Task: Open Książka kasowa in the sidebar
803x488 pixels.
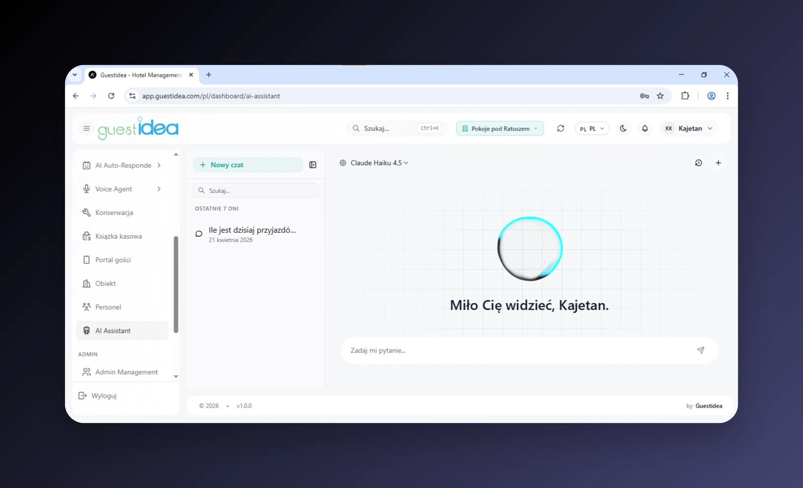Action: pos(122,237)
